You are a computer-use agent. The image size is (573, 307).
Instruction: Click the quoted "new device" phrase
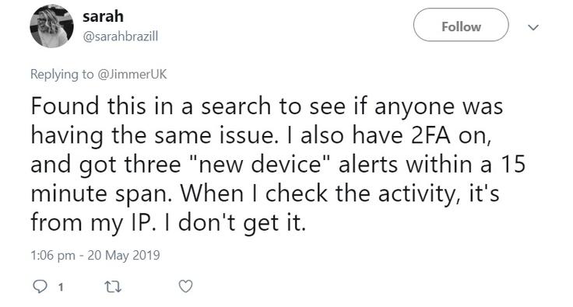(x=260, y=164)
